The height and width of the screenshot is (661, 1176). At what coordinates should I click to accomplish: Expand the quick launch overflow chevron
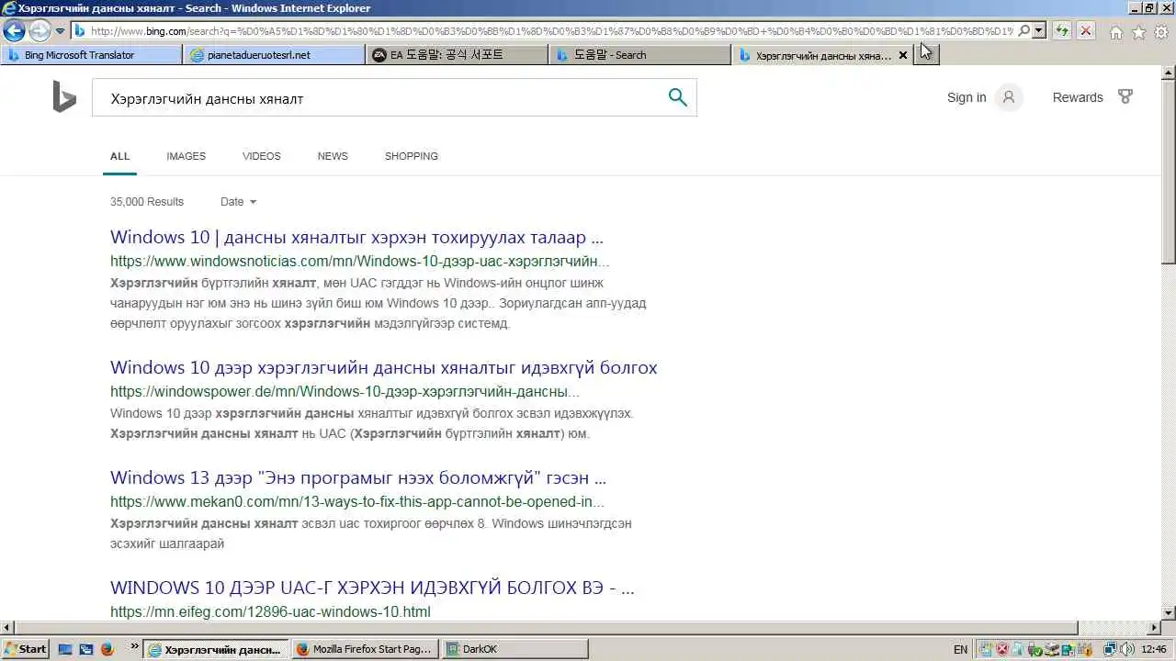click(134, 646)
